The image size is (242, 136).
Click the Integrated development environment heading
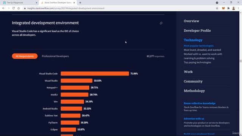coord(45,23)
